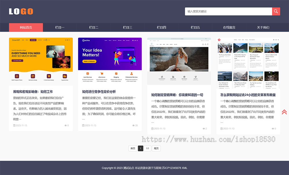Focus the 输入搜索关键词 search field

point(228,12)
